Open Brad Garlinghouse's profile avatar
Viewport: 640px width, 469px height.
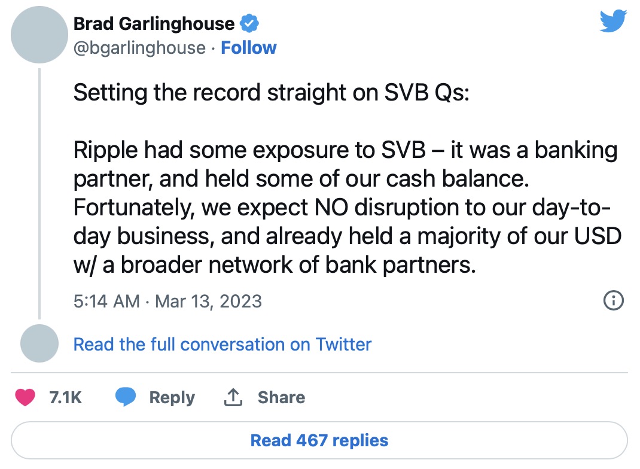pos(39,35)
